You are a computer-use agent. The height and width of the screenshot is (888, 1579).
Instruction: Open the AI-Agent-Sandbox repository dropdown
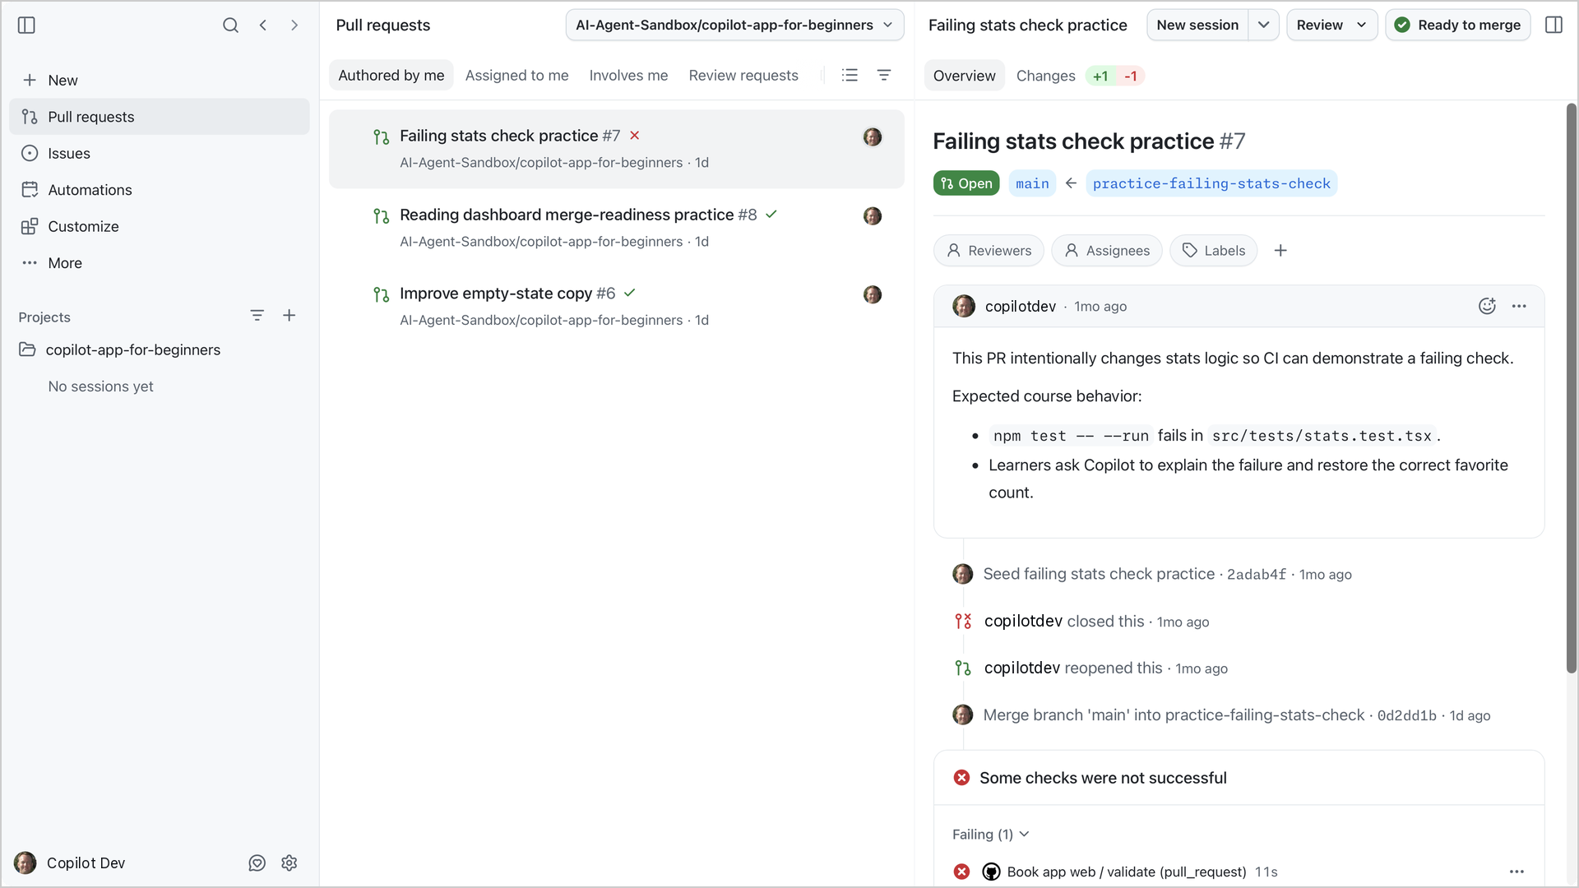[734, 25]
